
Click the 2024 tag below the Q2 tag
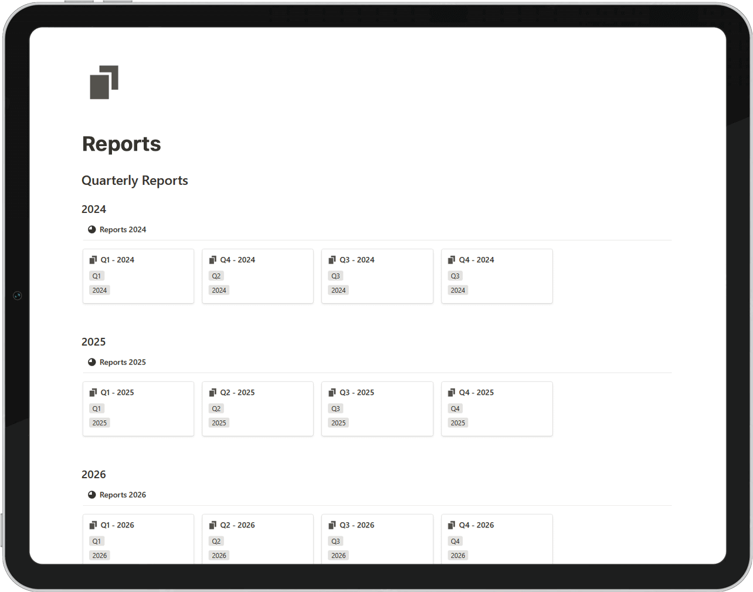[219, 290]
